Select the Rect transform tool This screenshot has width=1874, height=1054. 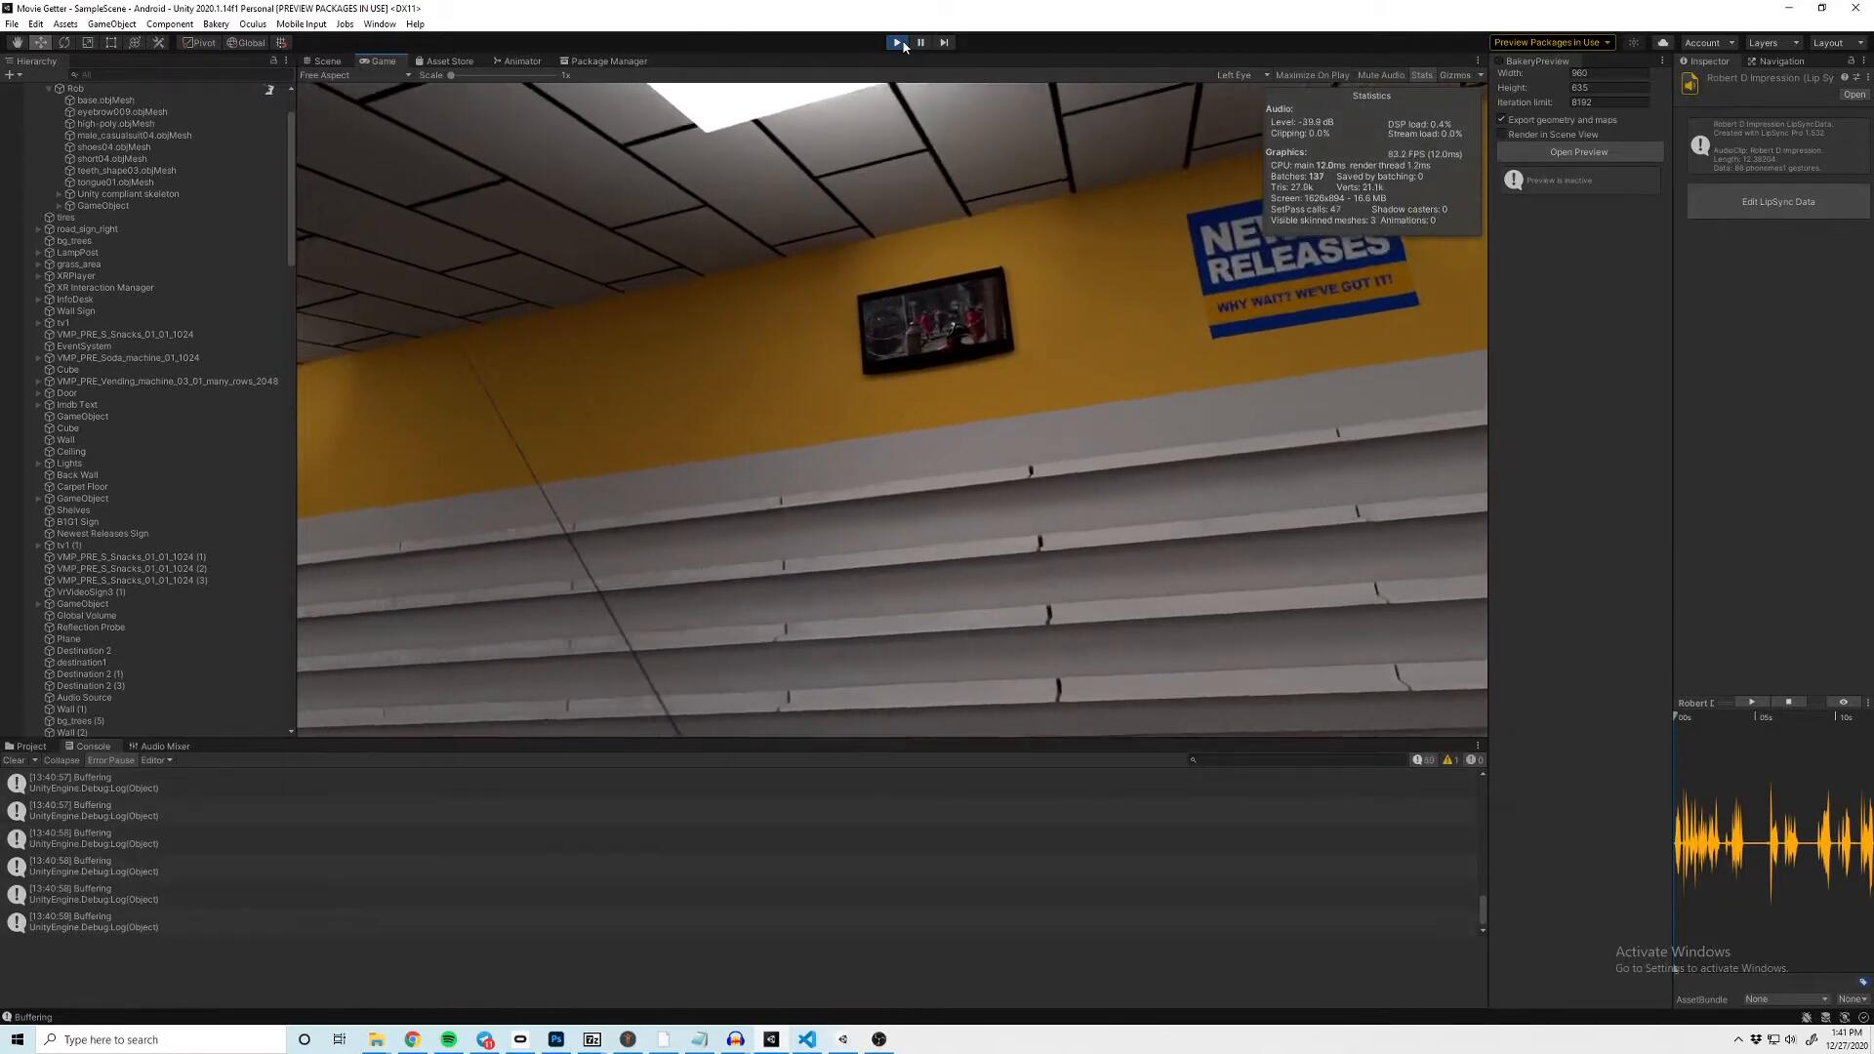point(111,43)
